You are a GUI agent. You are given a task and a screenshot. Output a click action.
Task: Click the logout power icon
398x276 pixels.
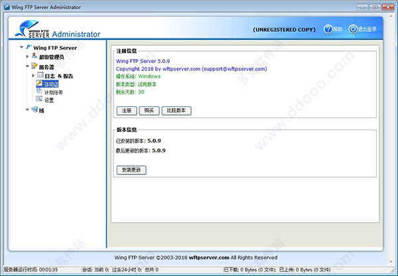pyautogui.click(x=353, y=29)
